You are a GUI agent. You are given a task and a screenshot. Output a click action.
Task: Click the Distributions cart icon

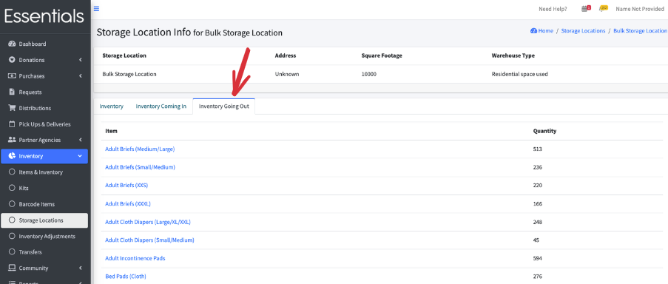(x=12, y=108)
